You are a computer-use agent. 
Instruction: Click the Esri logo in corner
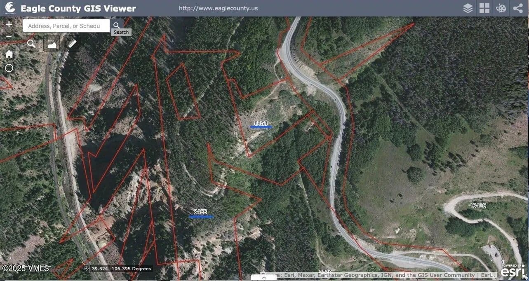(x=513, y=271)
